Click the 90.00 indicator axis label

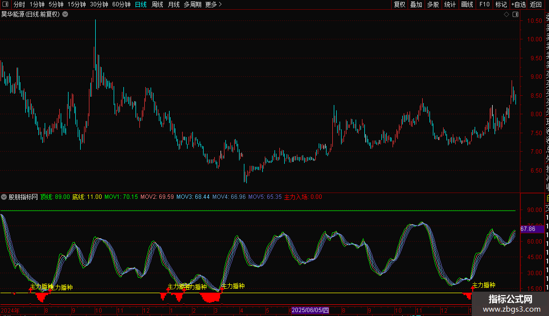pyautogui.click(x=534, y=210)
